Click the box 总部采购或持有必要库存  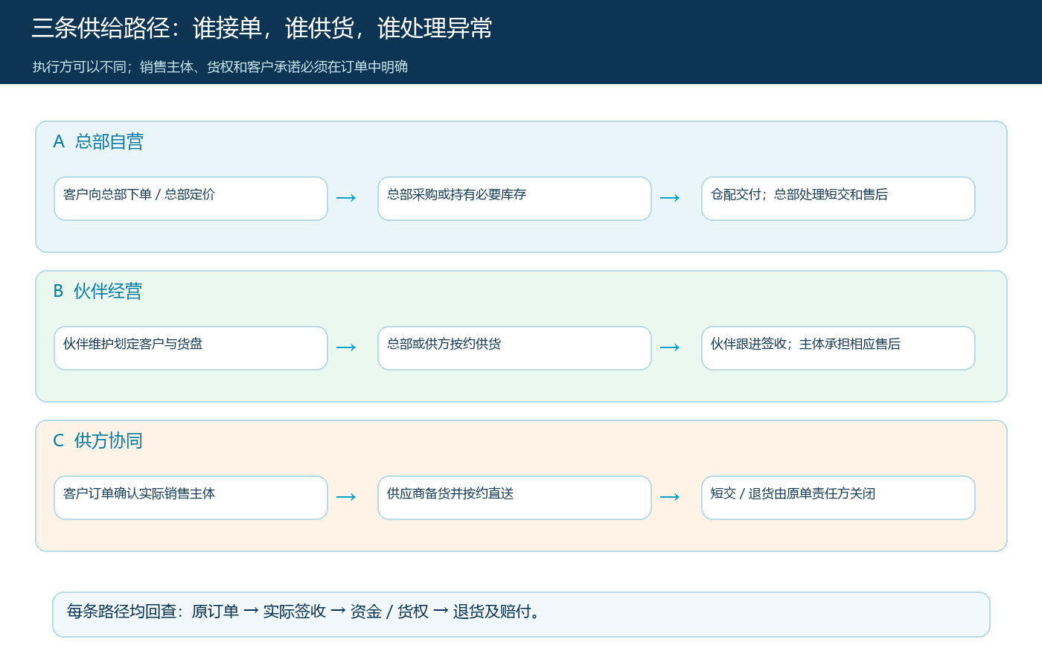(514, 199)
